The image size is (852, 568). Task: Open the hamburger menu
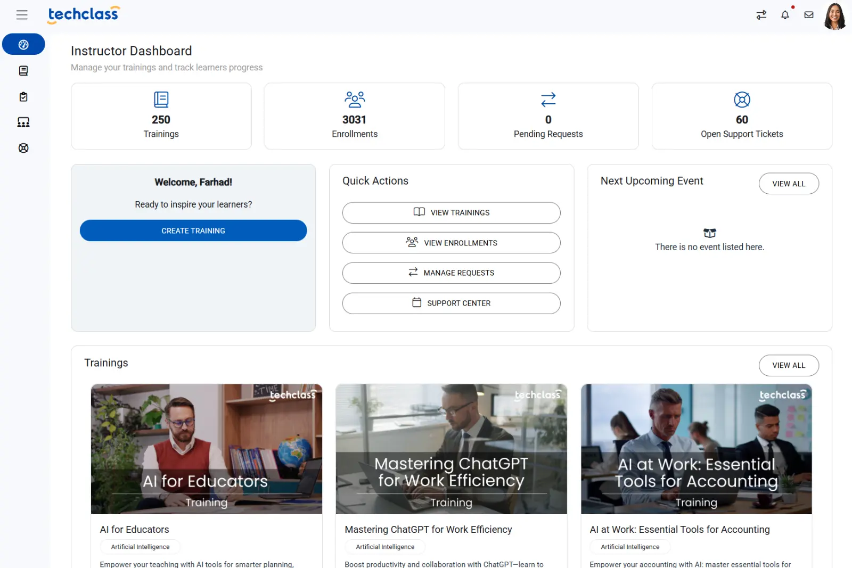click(x=22, y=15)
